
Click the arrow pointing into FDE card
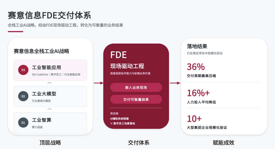point(99,83)
